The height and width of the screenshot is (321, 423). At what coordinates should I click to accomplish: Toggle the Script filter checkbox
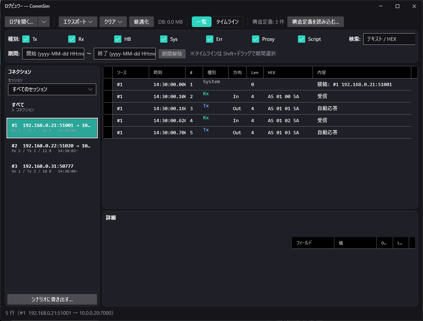coord(301,39)
